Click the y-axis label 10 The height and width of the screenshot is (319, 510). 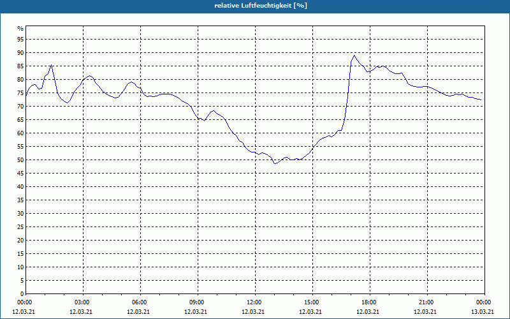[20, 267]
